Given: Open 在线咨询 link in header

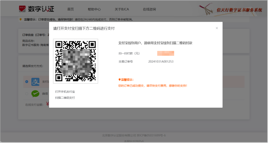Looking at the screenshot, I should coord(149,9).
